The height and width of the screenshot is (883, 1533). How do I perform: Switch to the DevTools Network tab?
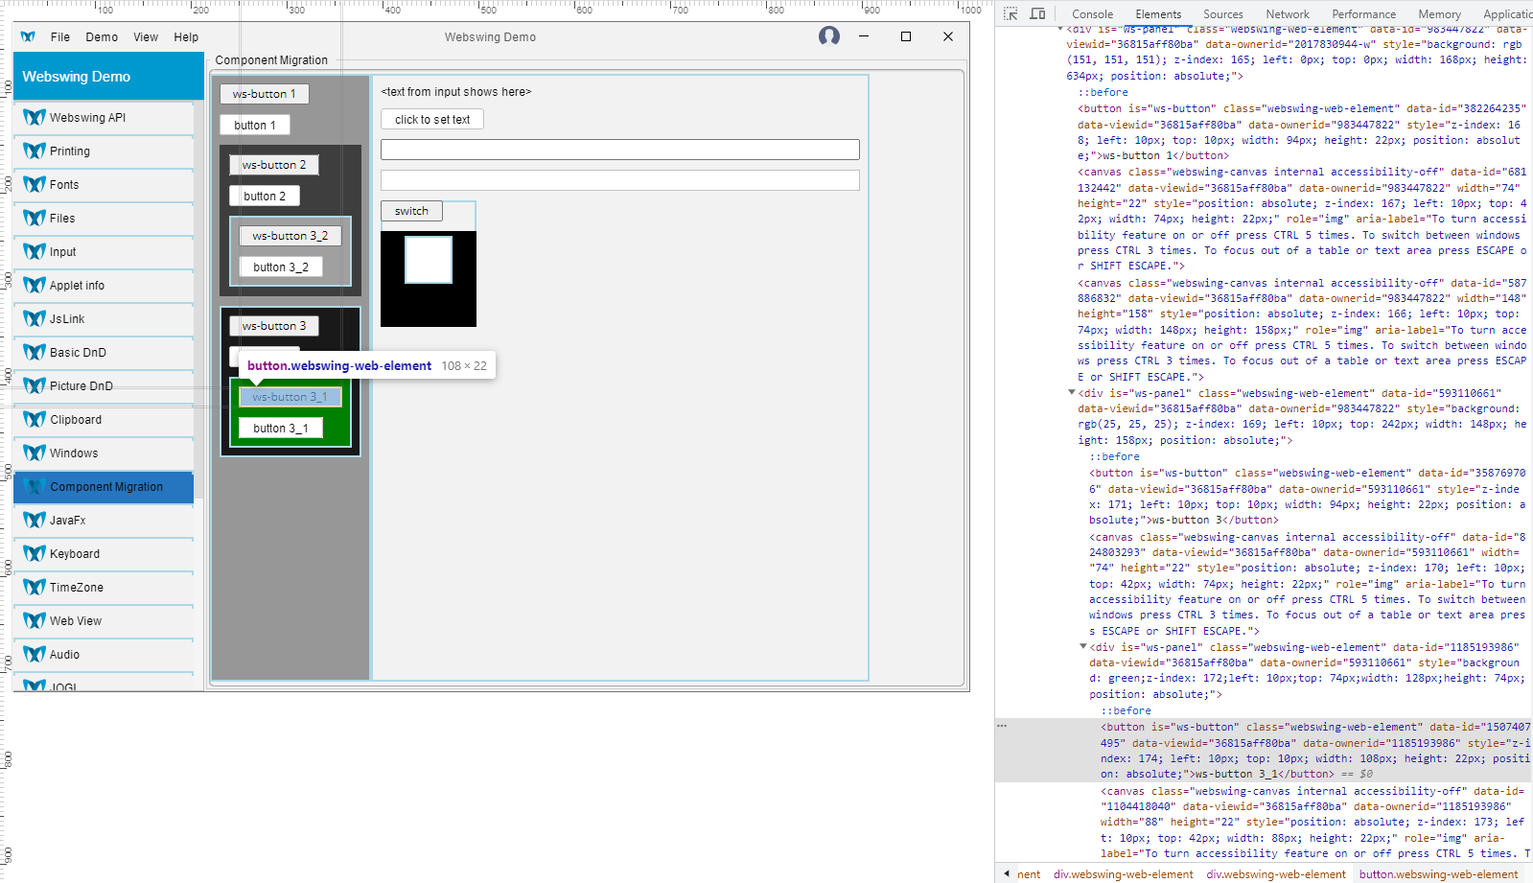tap(1287, 14)
